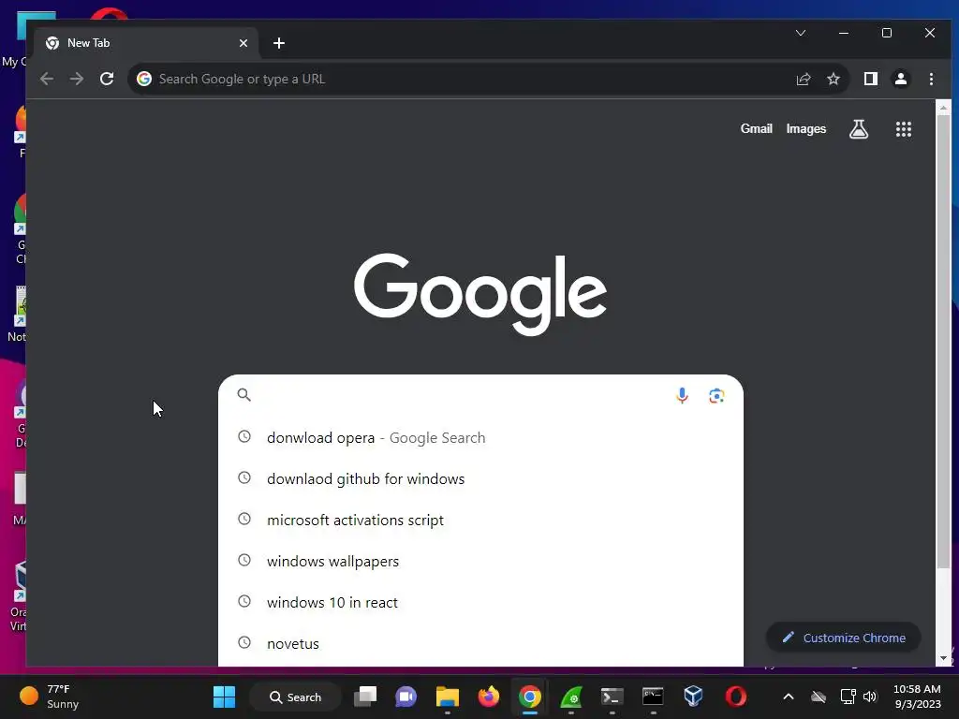Show hidden system tray icons

[789, 697]
